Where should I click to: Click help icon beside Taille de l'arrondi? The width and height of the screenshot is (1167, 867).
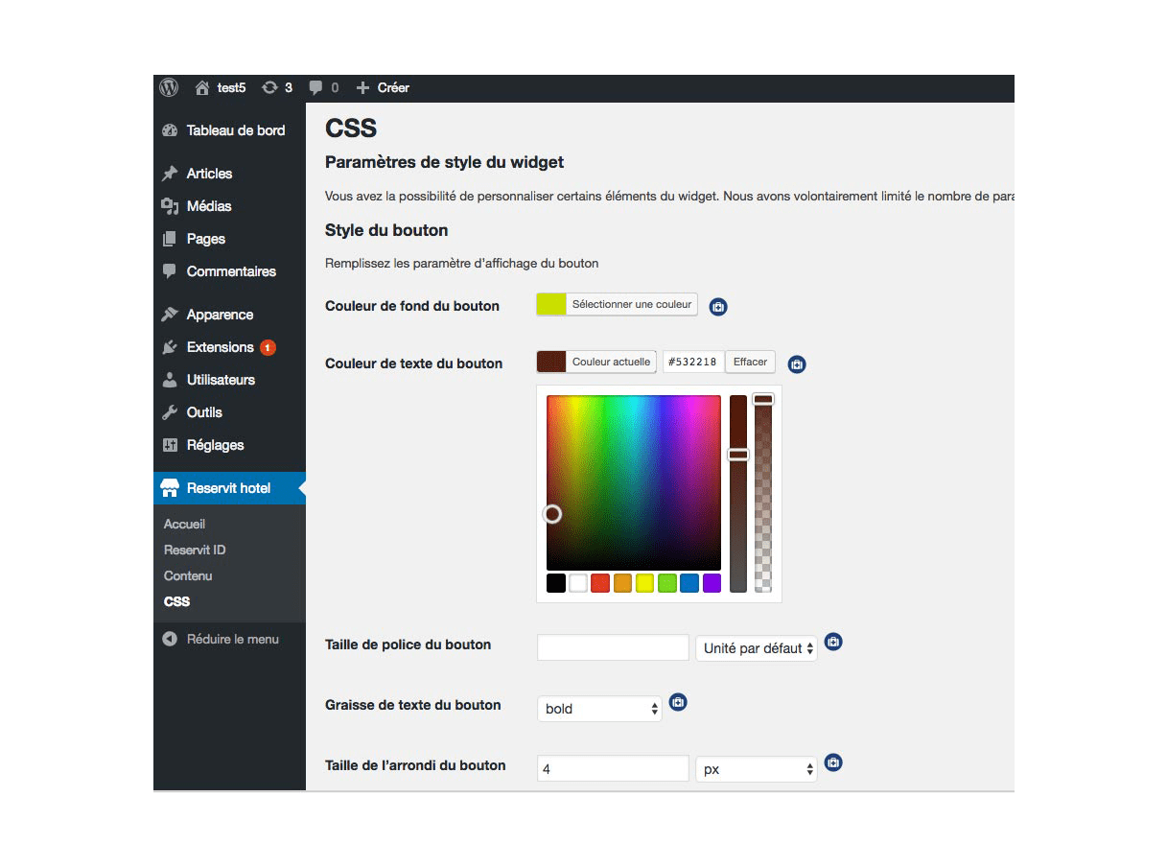pyautogui.click(x=833, y=762)
